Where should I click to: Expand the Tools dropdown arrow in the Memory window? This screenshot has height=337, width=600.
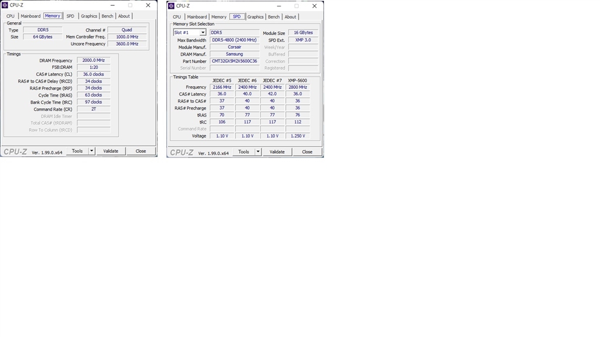[x=91, y=151]
